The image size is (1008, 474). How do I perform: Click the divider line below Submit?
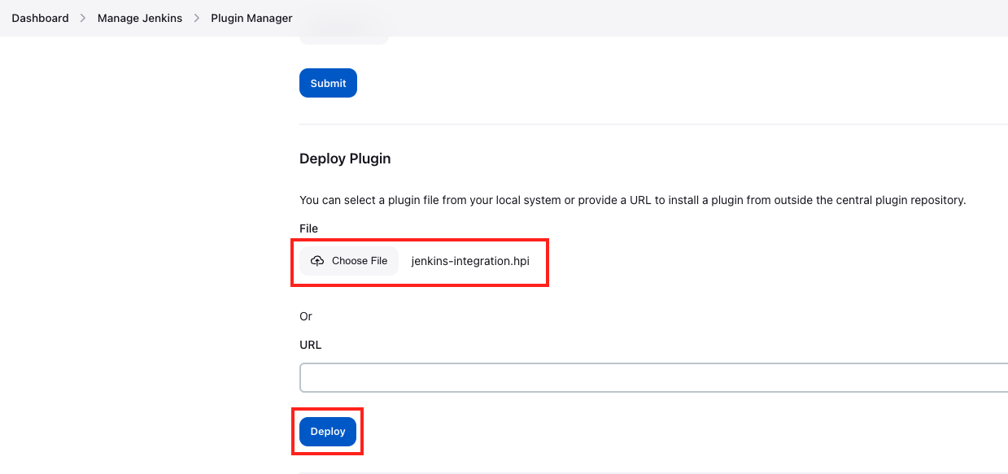point(651,125)
